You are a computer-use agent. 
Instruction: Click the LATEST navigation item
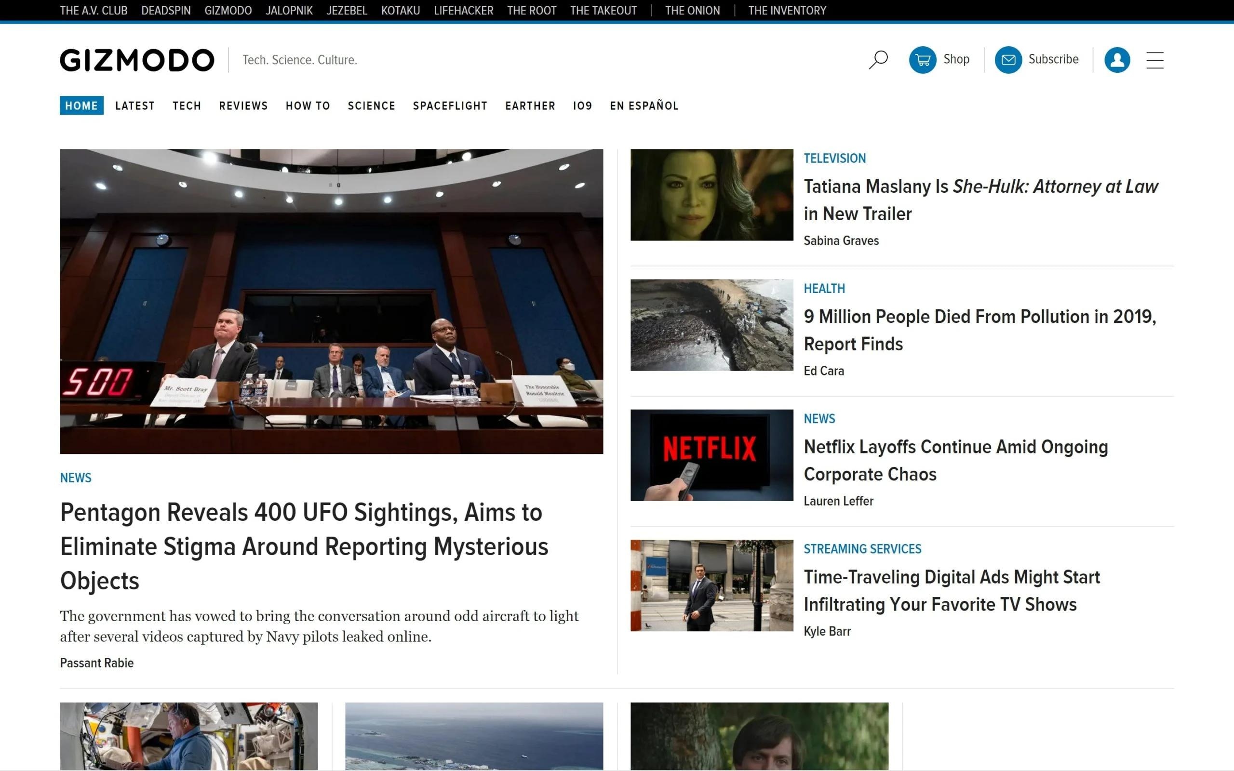point(134,105)
